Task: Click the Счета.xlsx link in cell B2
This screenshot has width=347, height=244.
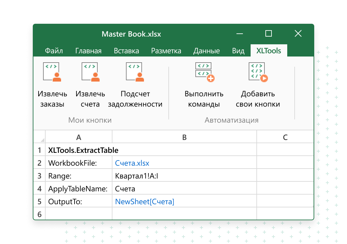Action: pos(132,163)
